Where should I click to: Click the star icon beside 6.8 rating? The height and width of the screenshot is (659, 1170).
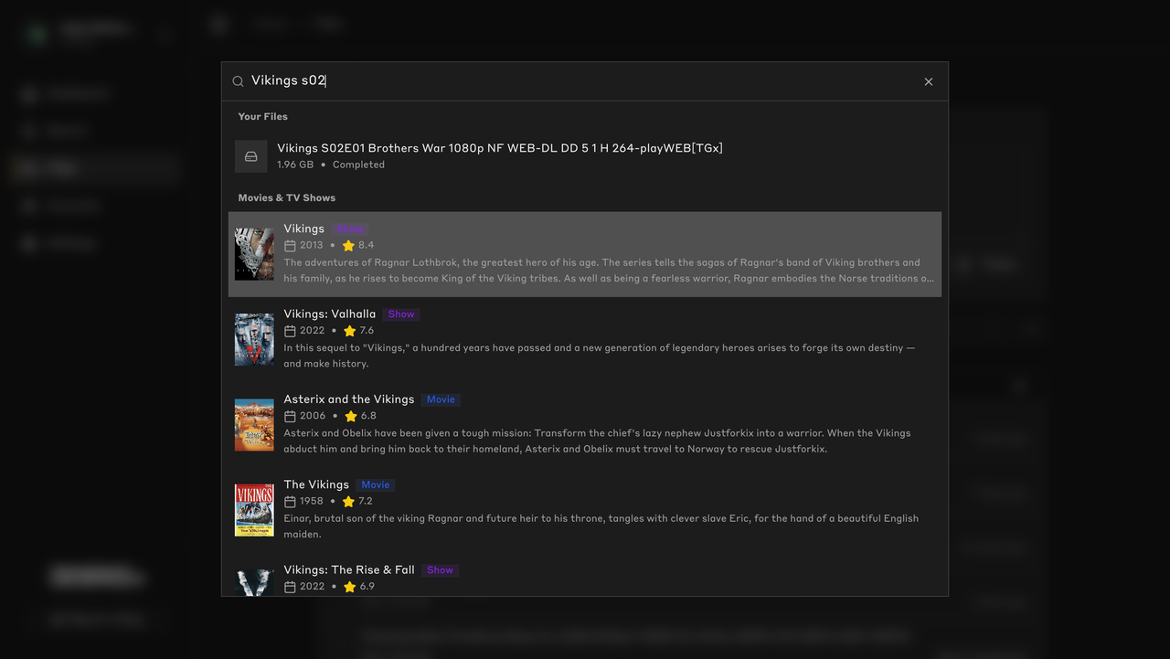click(350, 416)
